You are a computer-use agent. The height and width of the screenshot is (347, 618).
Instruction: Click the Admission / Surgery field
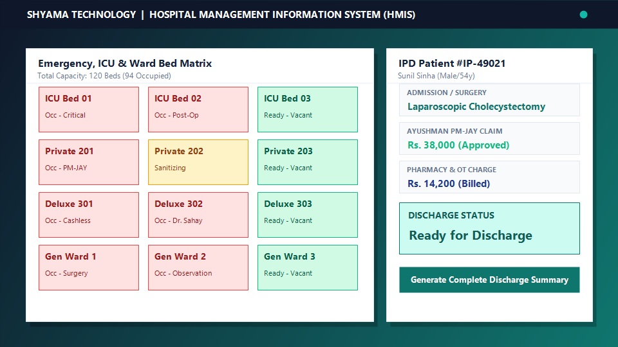489,100
